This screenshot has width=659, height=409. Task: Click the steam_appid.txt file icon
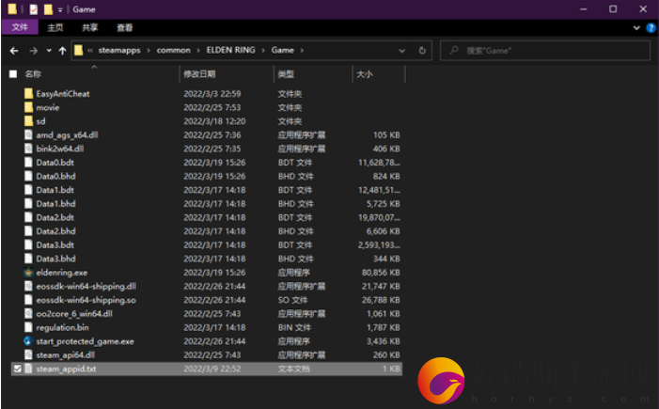(x=28, y=369)
